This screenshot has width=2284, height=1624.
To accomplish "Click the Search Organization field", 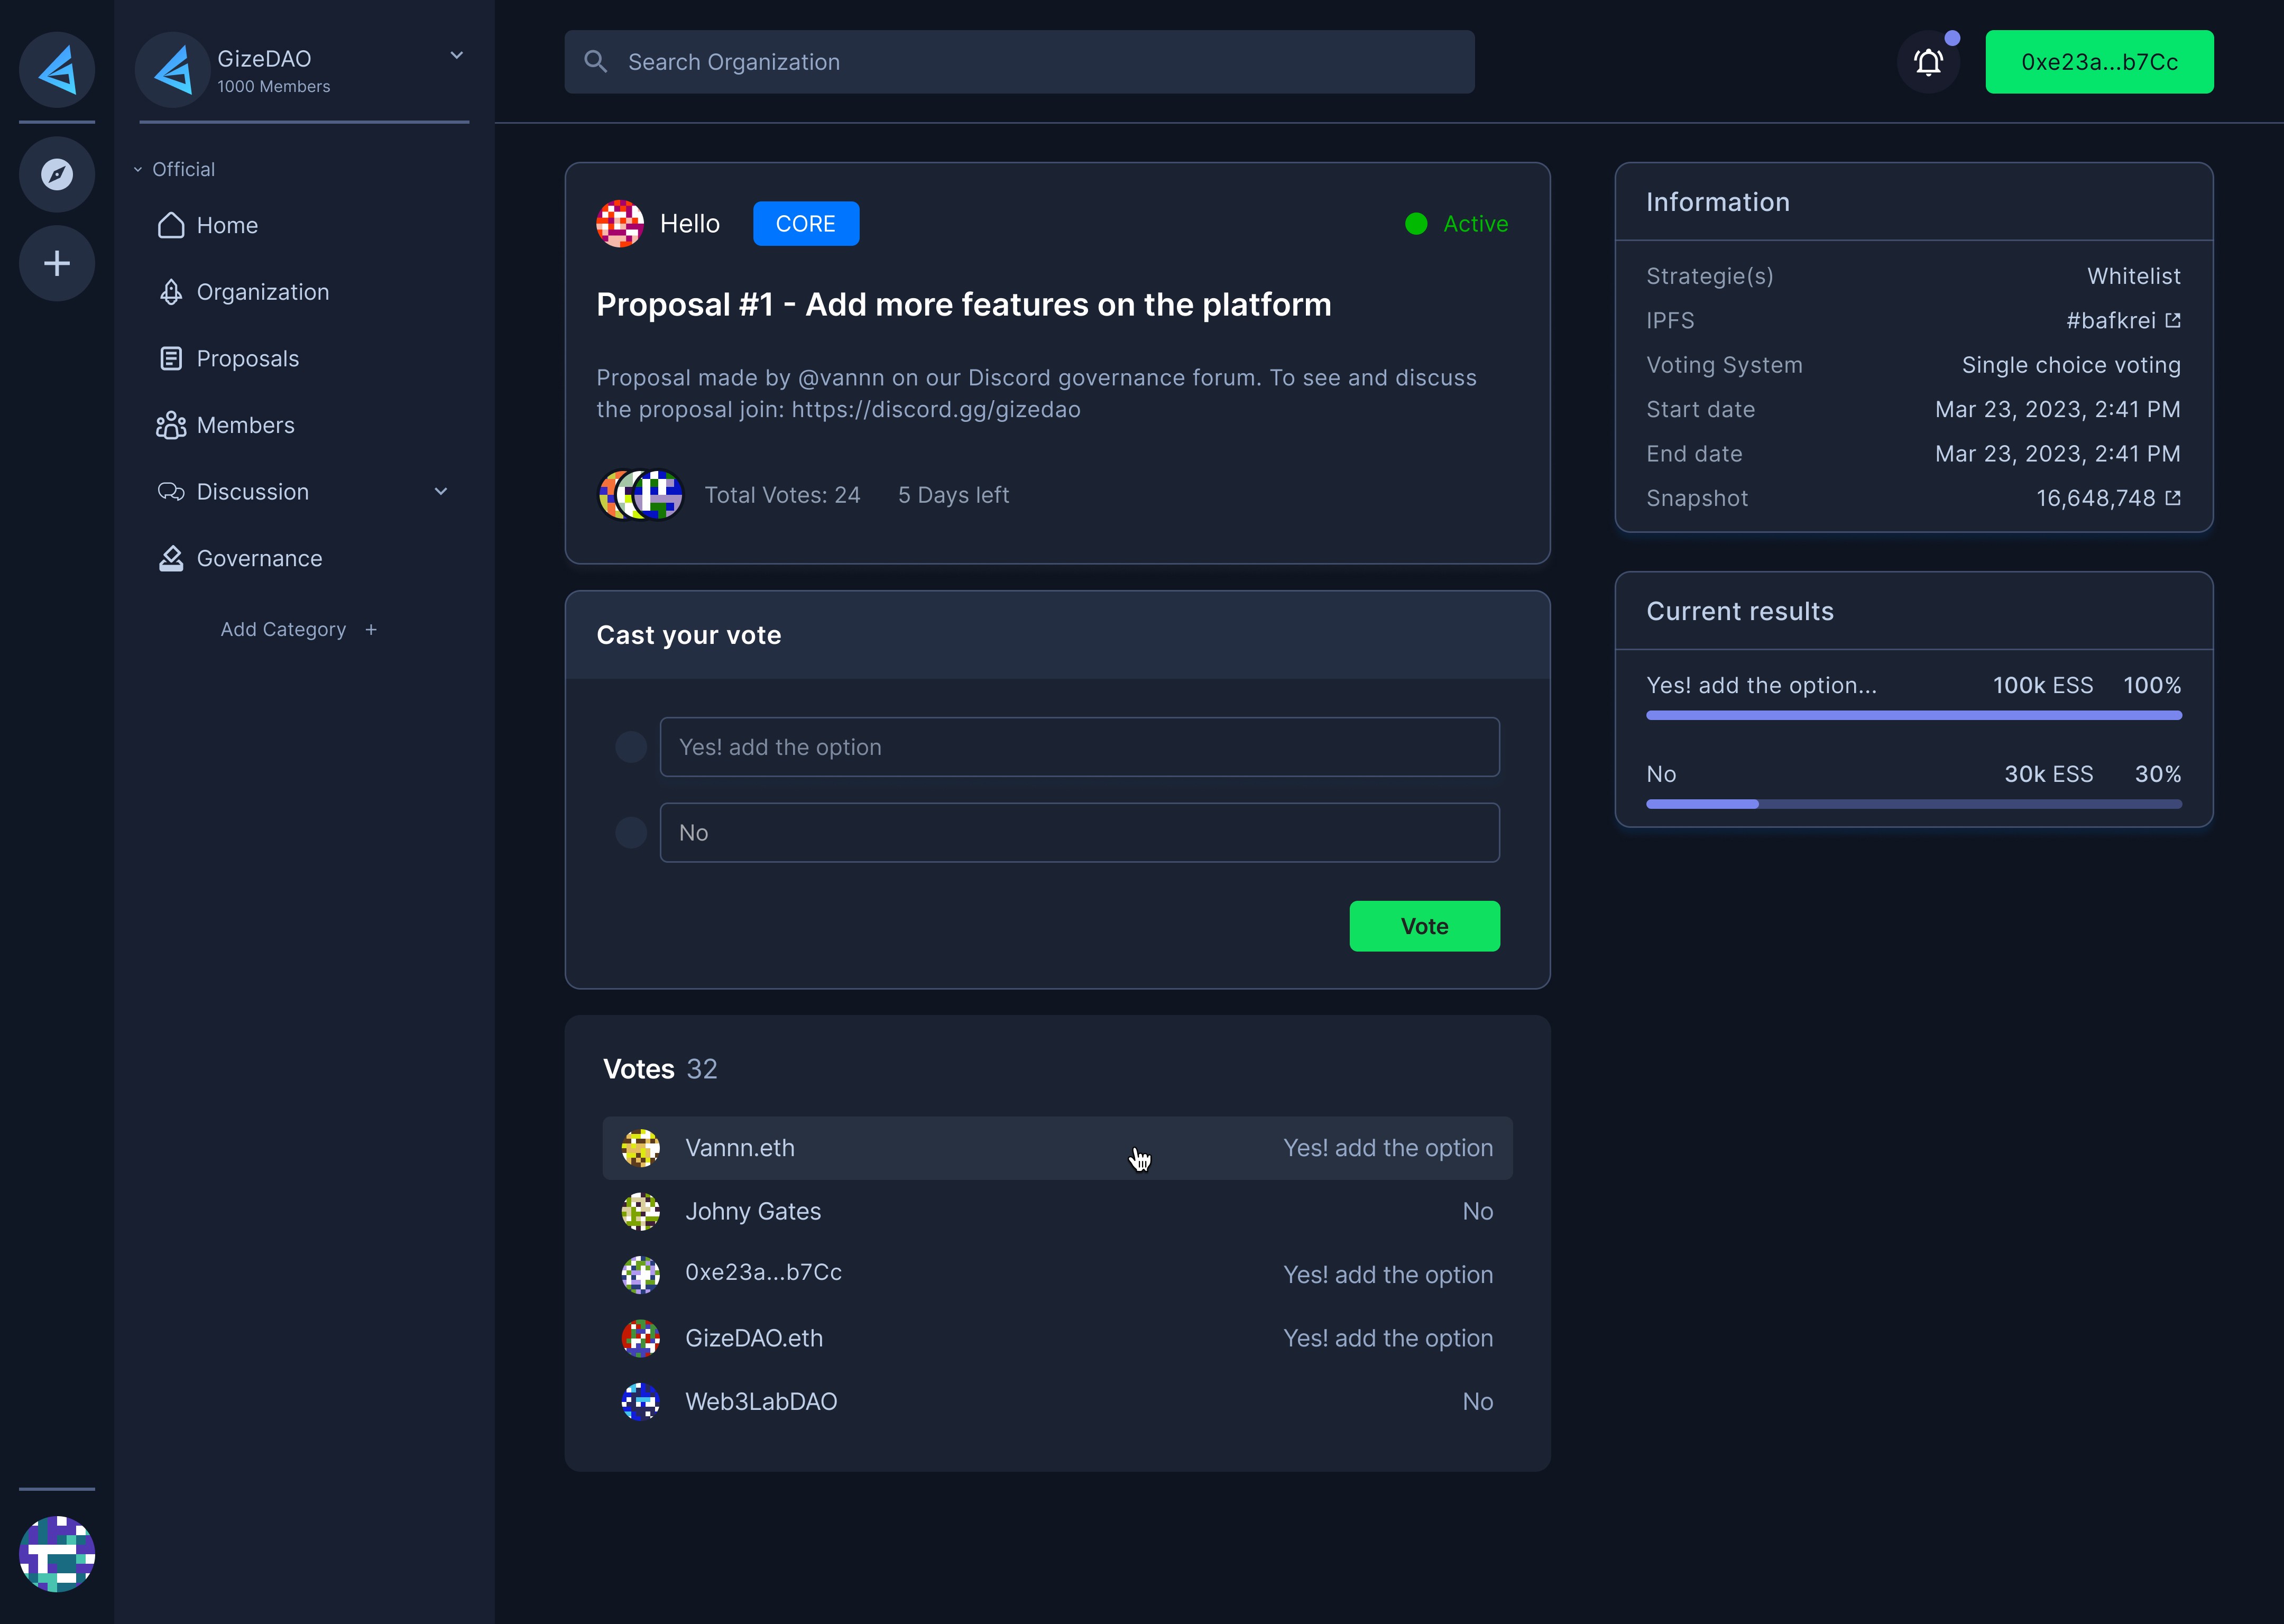I will [x=1019, y=62].
